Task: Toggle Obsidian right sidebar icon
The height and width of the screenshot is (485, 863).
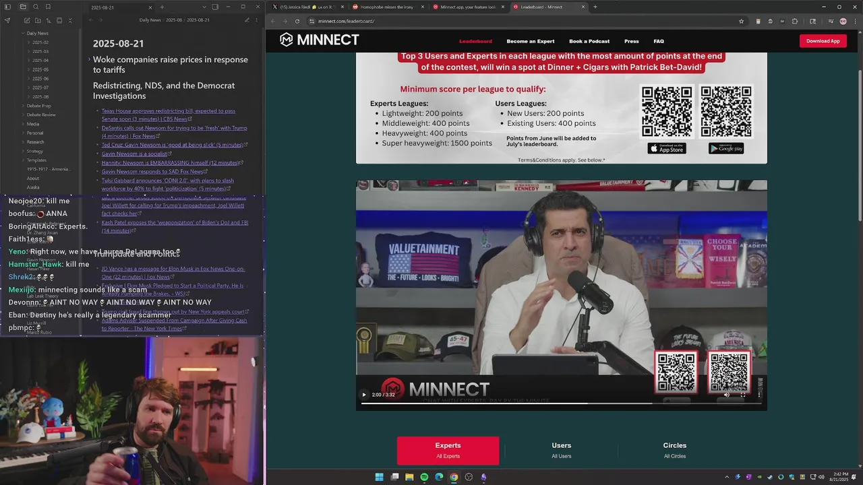Action: tap(215, 7)
